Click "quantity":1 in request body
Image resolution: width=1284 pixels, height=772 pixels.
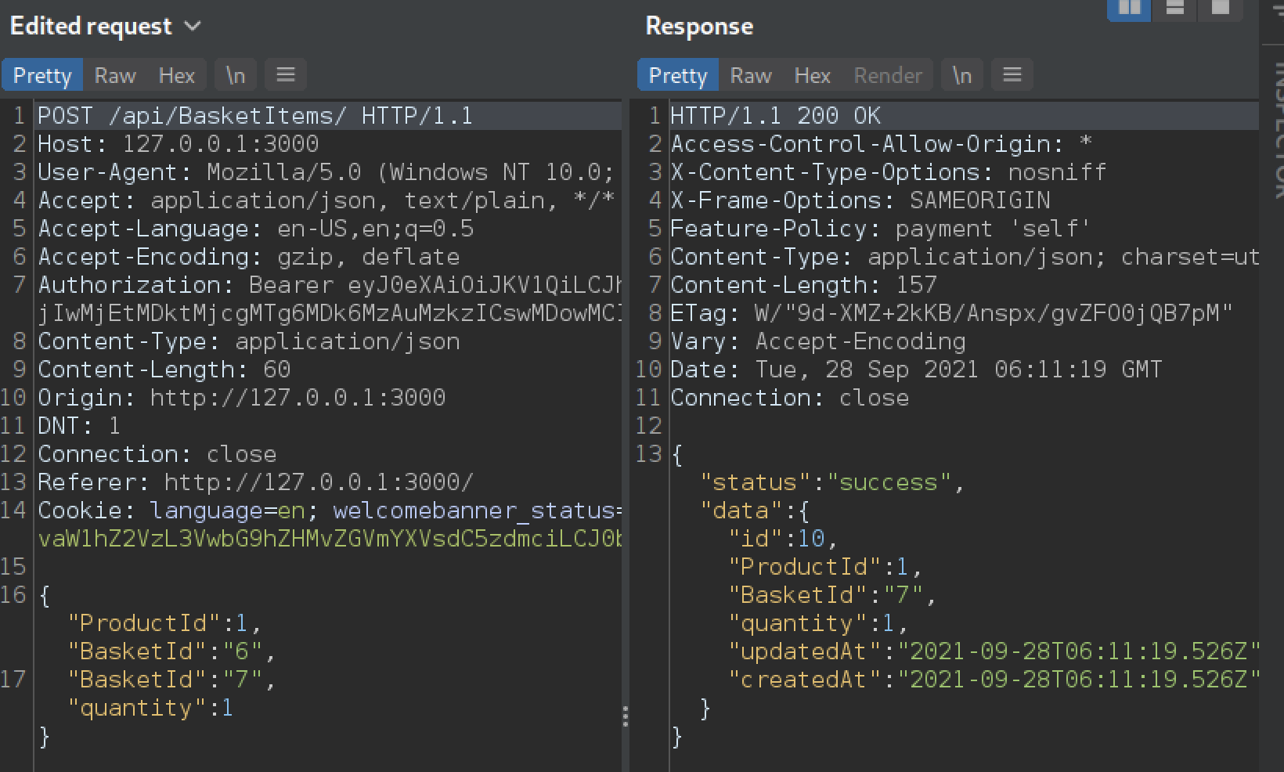click(150, 708)
